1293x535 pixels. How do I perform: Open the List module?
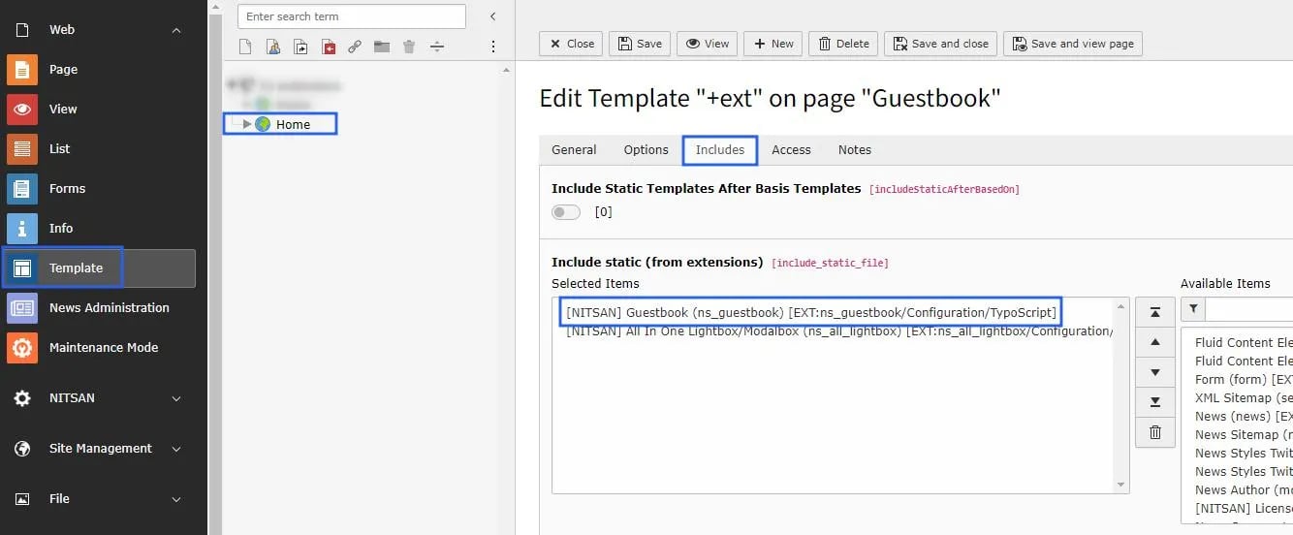click(60, 149)
